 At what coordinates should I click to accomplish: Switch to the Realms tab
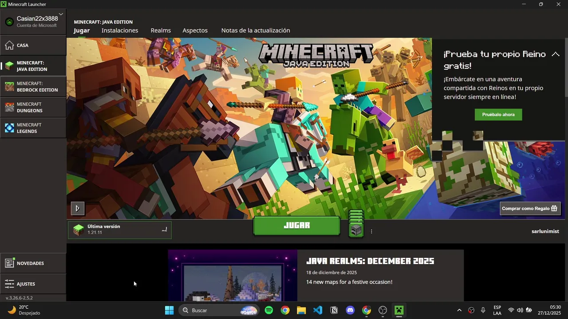[161, 31]
